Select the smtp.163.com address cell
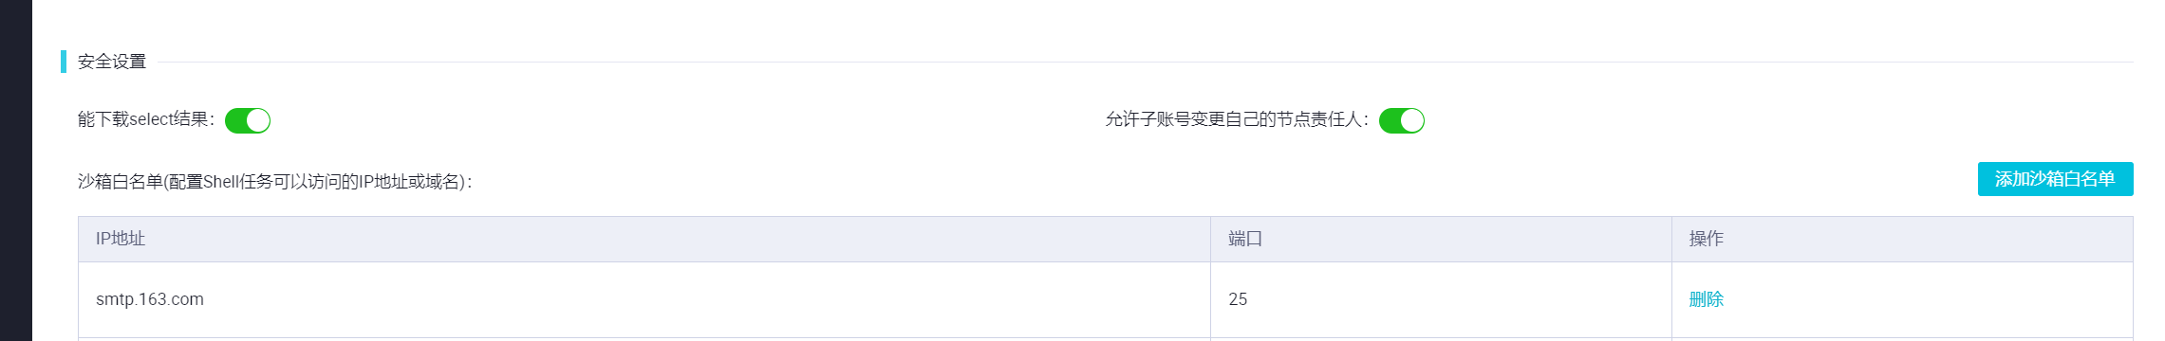Image resolution: width=2165 pixels, height=341 pixels. (644, 299)
